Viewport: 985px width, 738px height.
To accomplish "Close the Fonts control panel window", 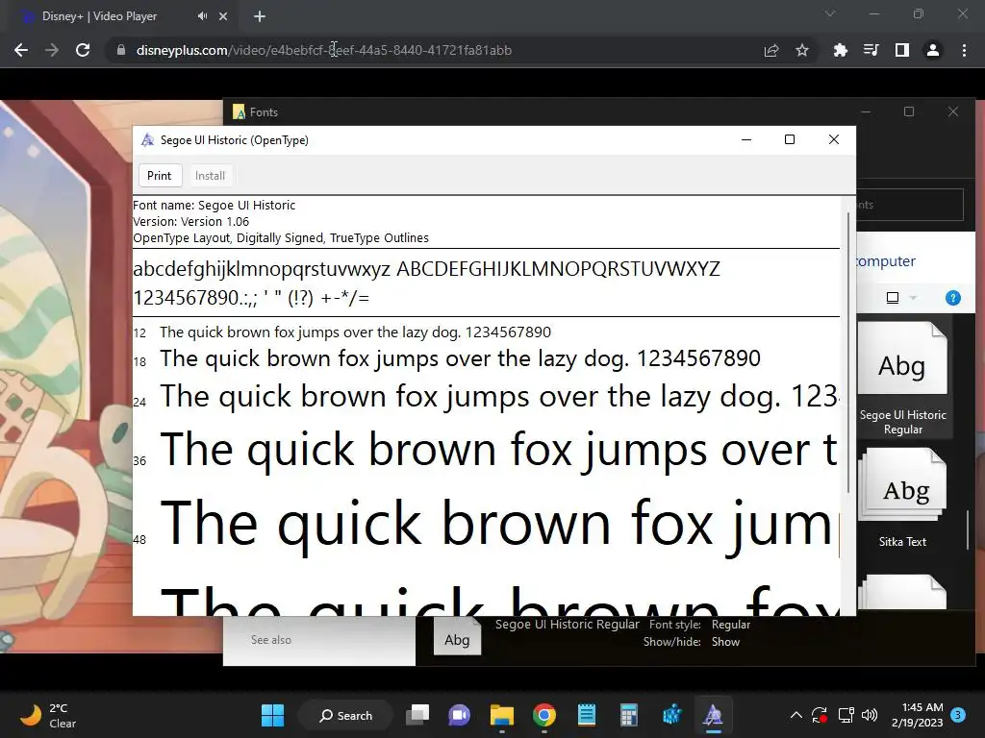I will point(953,111).
